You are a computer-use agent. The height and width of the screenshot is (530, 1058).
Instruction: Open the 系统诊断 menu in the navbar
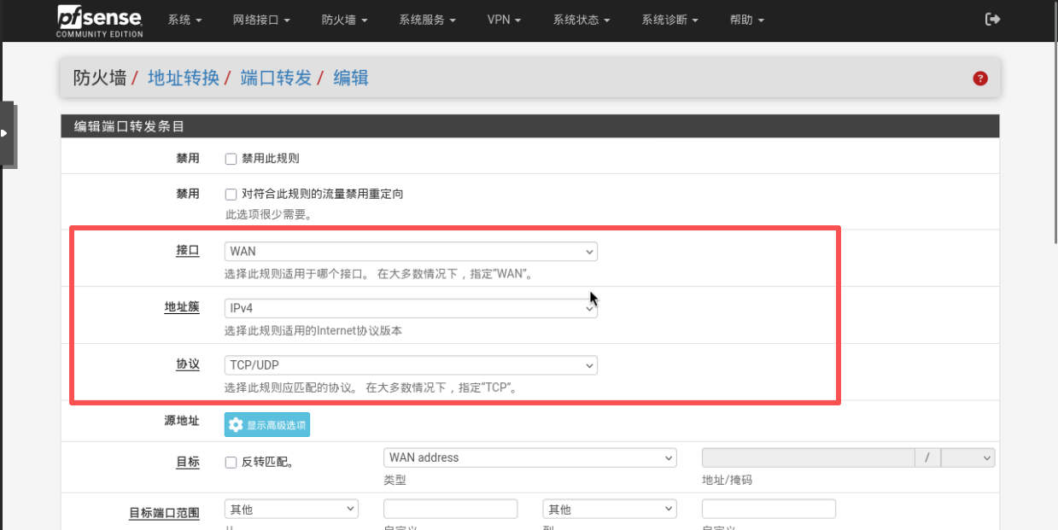[x=669, y=20]
